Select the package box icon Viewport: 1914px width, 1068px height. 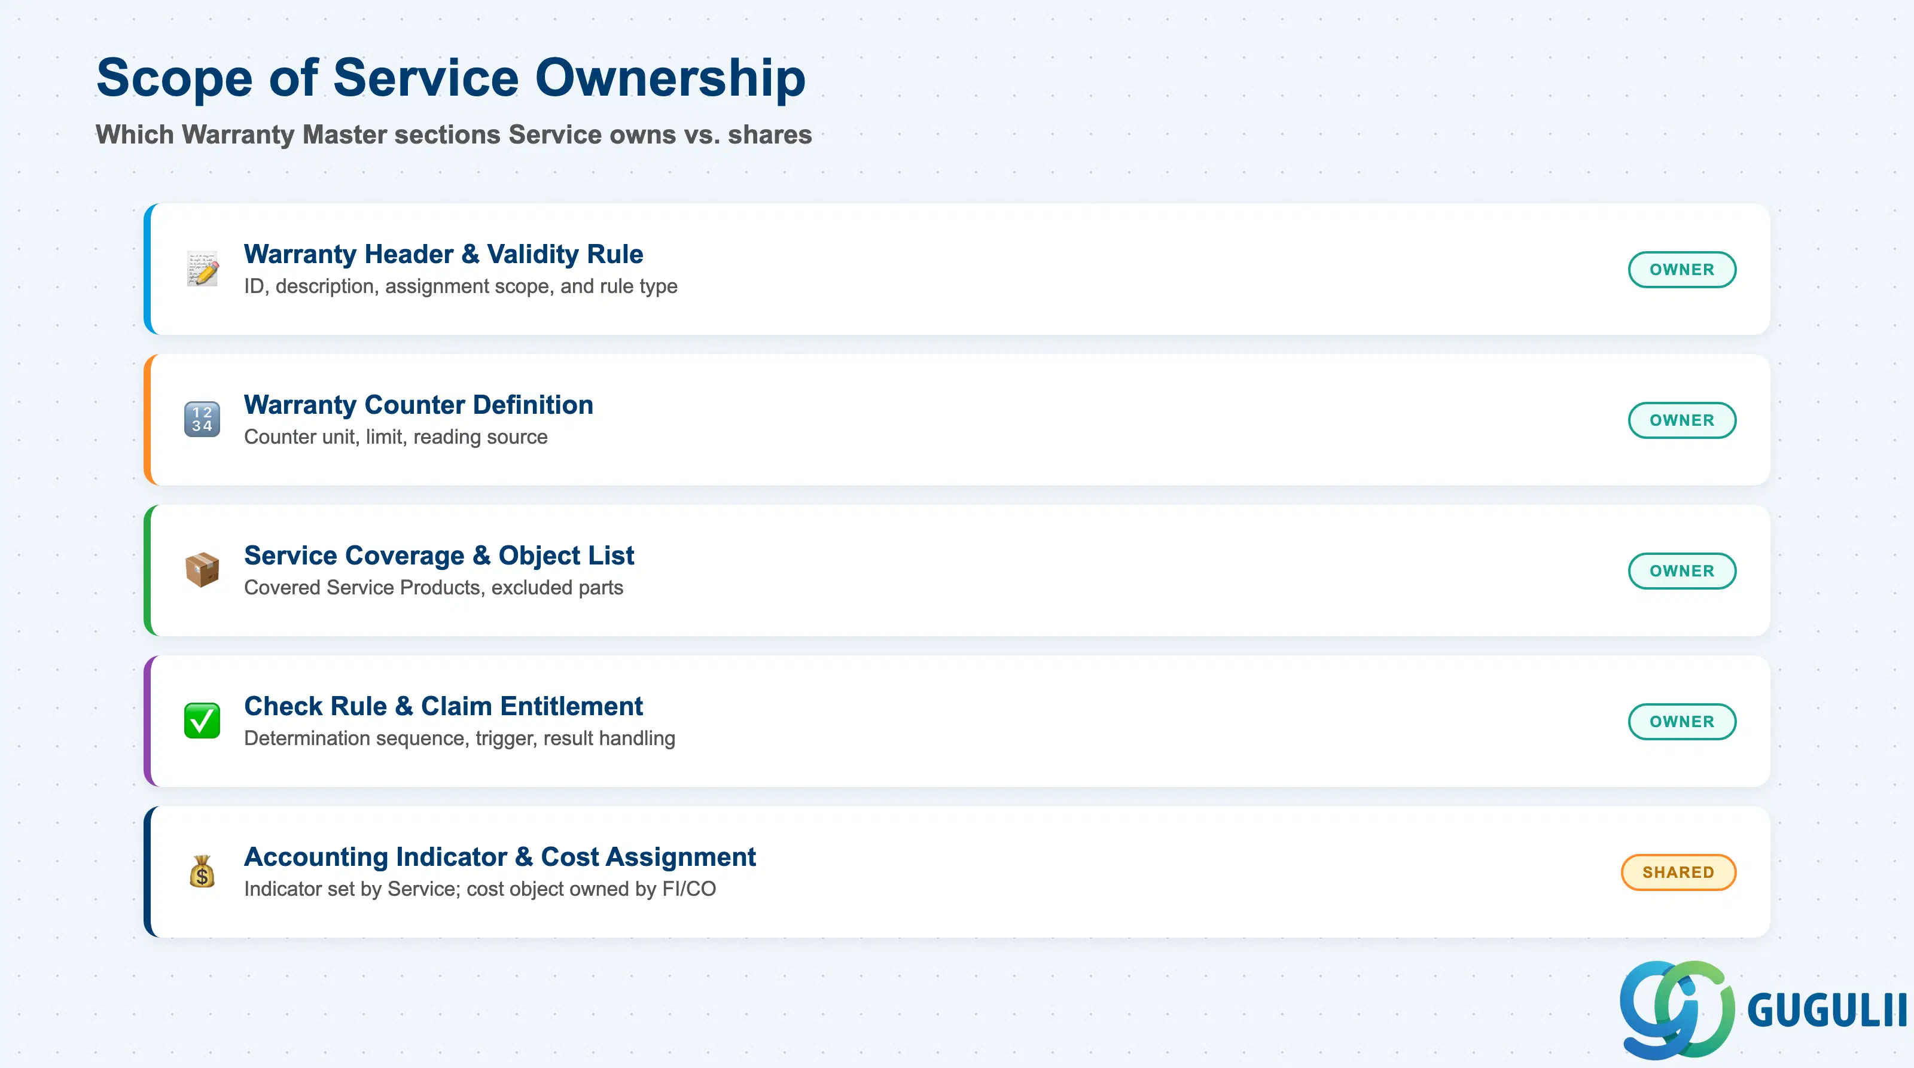tap(202, 570)
